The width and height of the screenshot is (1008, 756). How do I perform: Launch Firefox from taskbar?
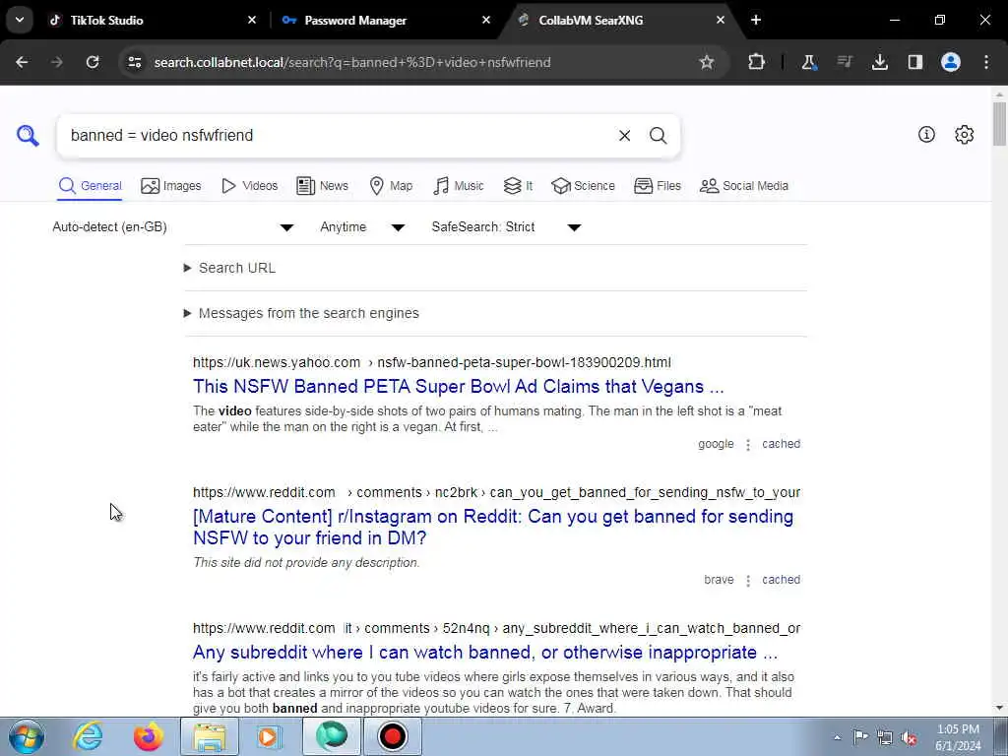coord(148,736)
